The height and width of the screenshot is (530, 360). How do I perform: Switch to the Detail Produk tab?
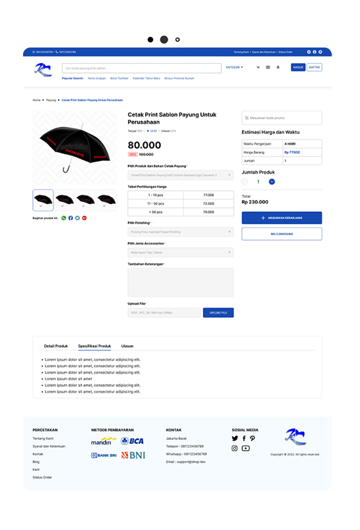coord(56,346)
